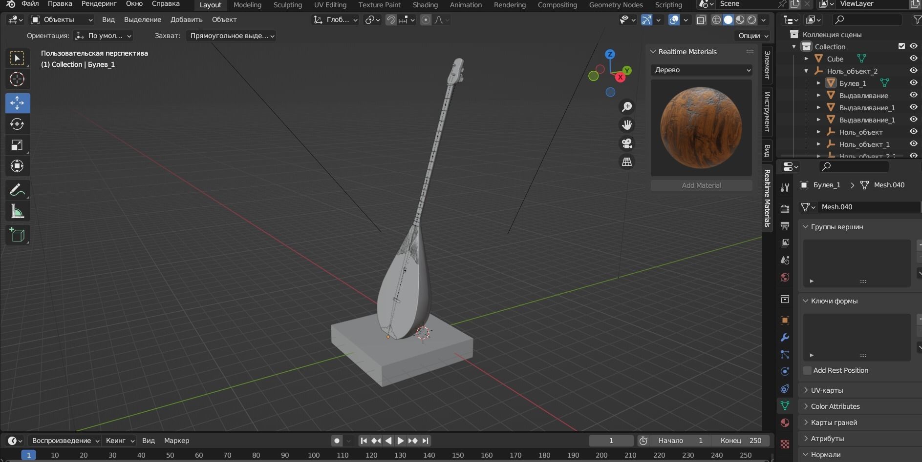Activate the Annotate tool

point(17,190)
